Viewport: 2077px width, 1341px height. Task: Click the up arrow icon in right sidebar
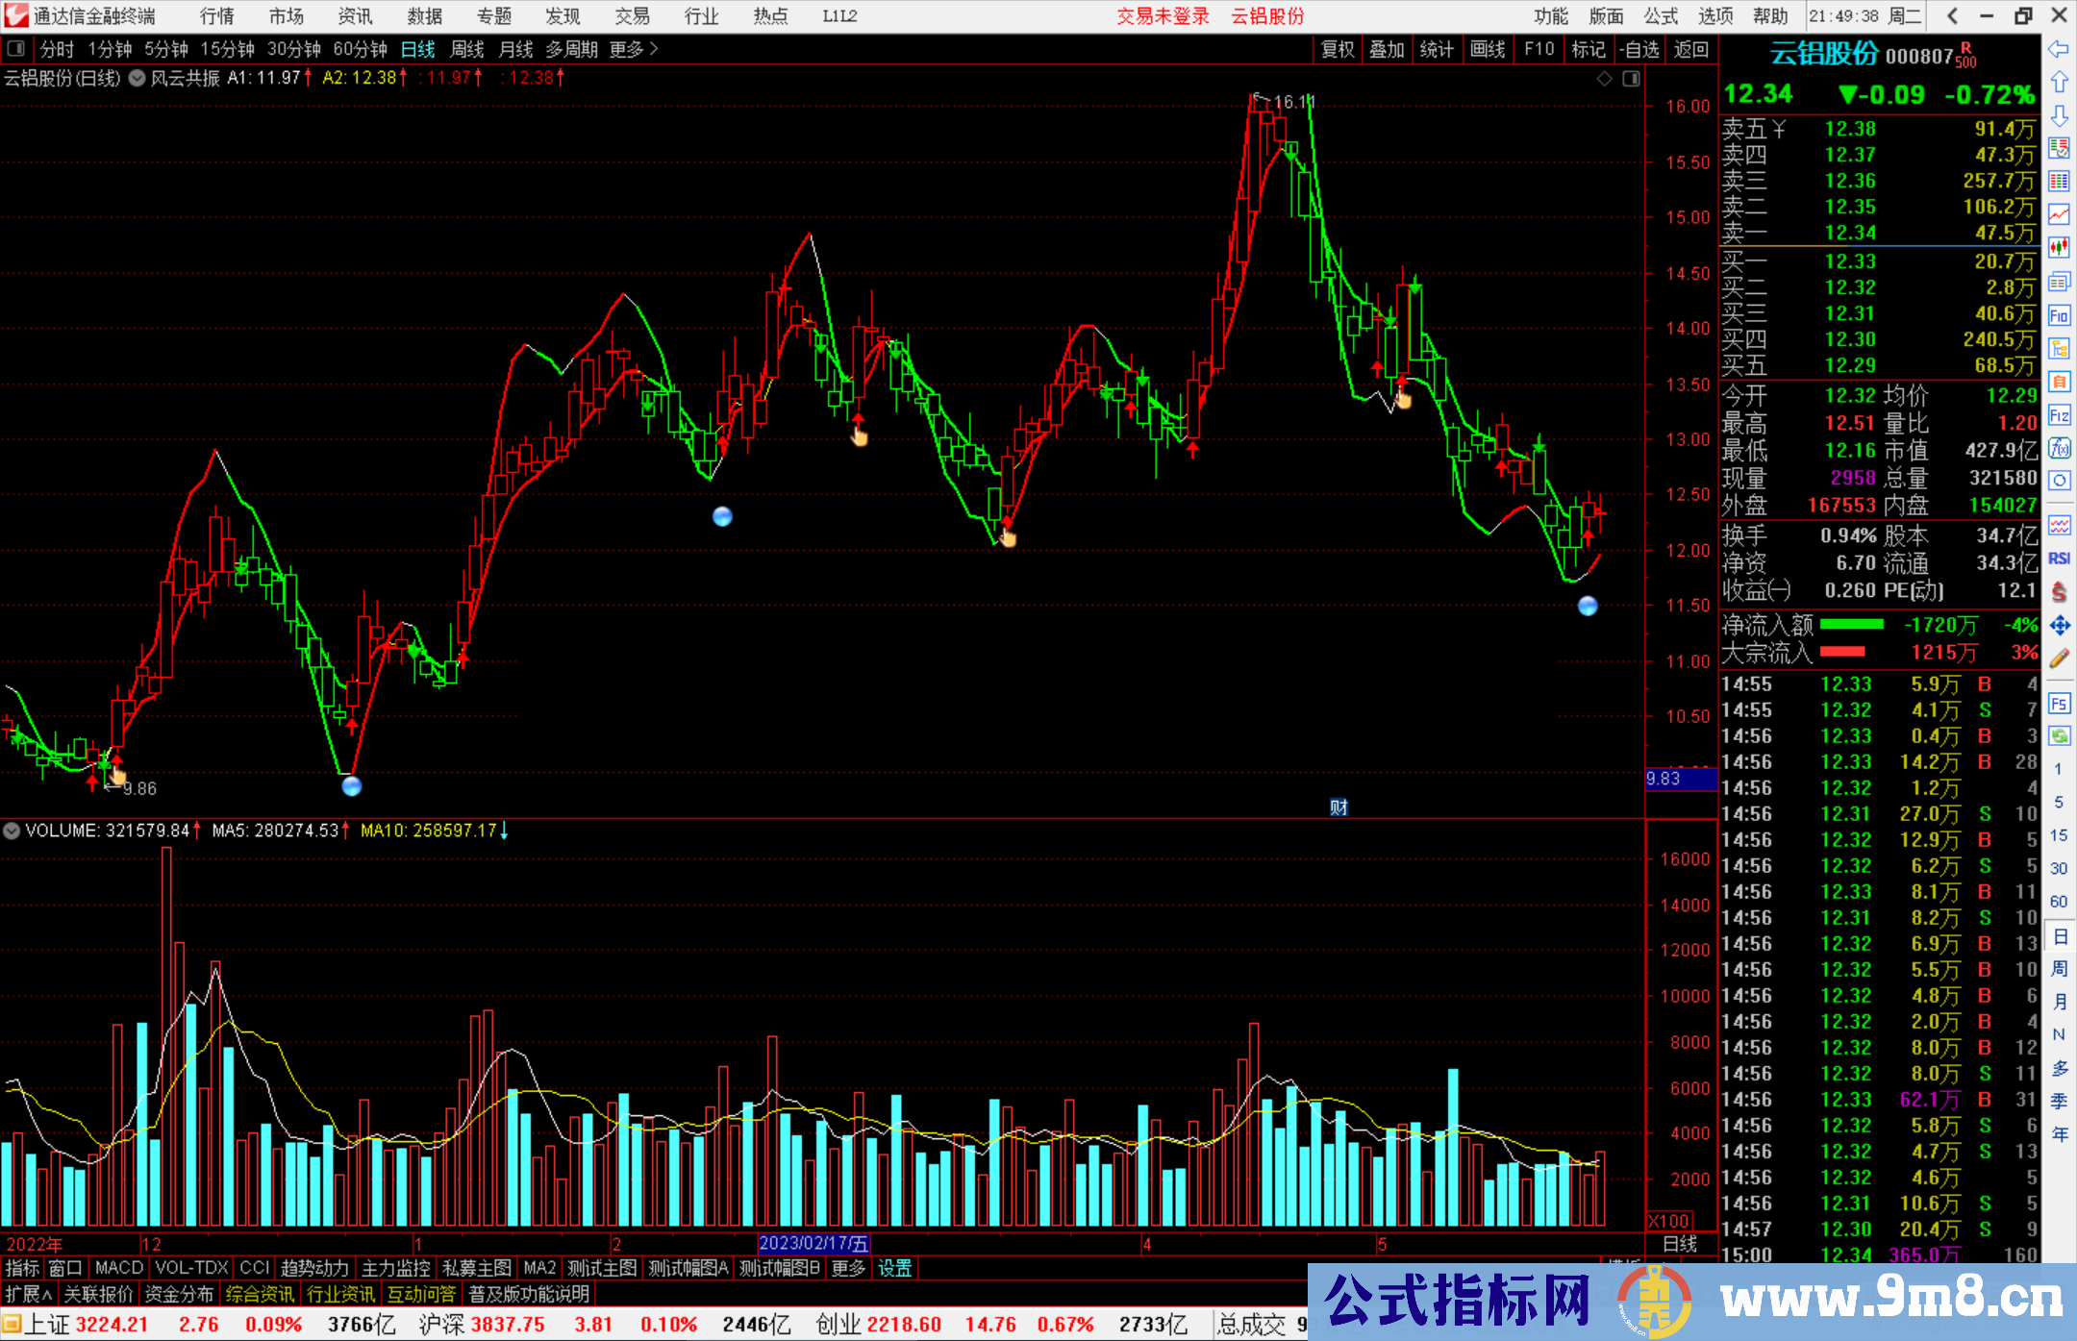[x=2059, y=82]
